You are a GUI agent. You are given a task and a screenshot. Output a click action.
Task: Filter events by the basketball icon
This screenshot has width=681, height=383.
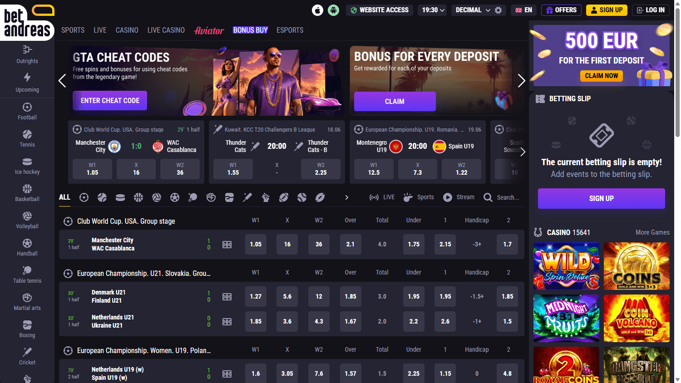point(138,197)
